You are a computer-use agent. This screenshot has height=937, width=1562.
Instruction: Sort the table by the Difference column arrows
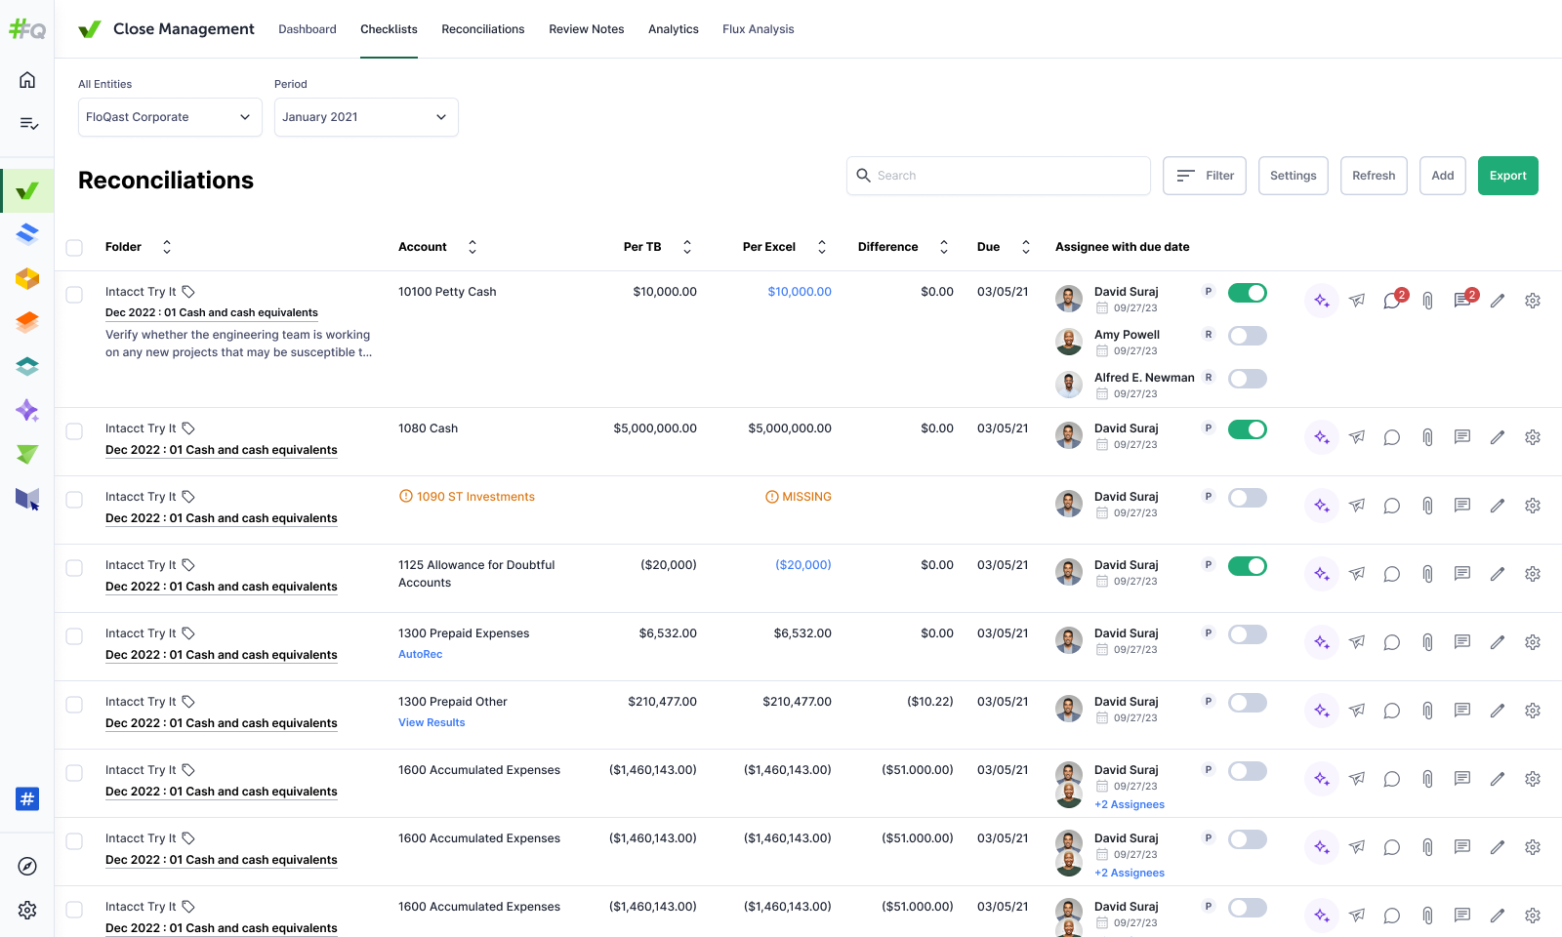943,247
